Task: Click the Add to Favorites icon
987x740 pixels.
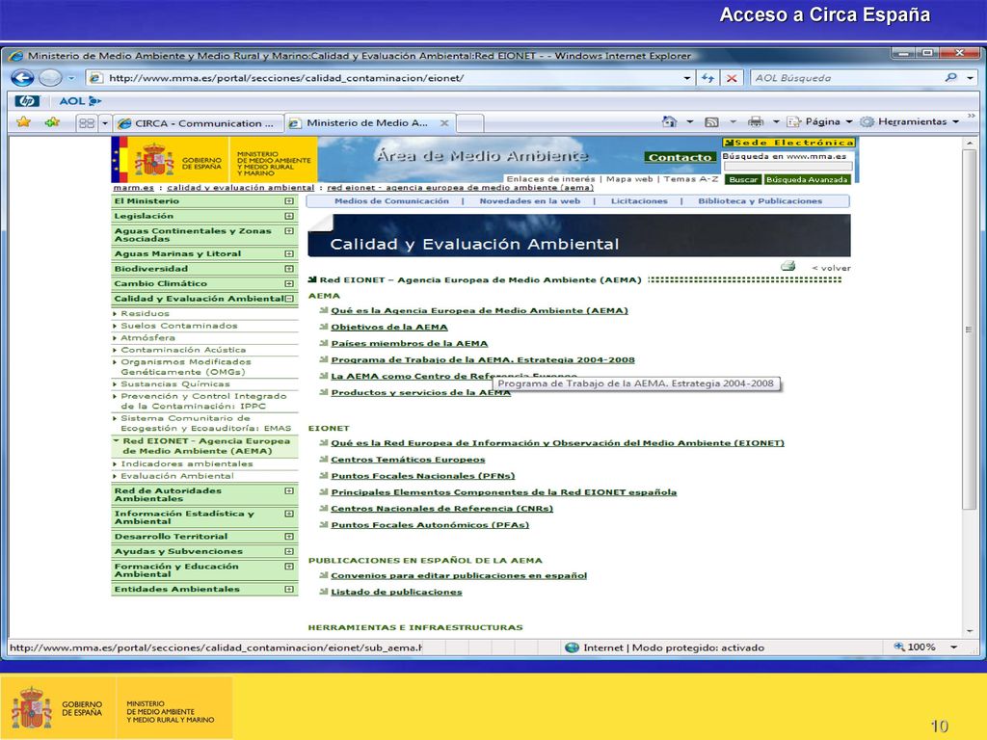Action: click(52, 122)
